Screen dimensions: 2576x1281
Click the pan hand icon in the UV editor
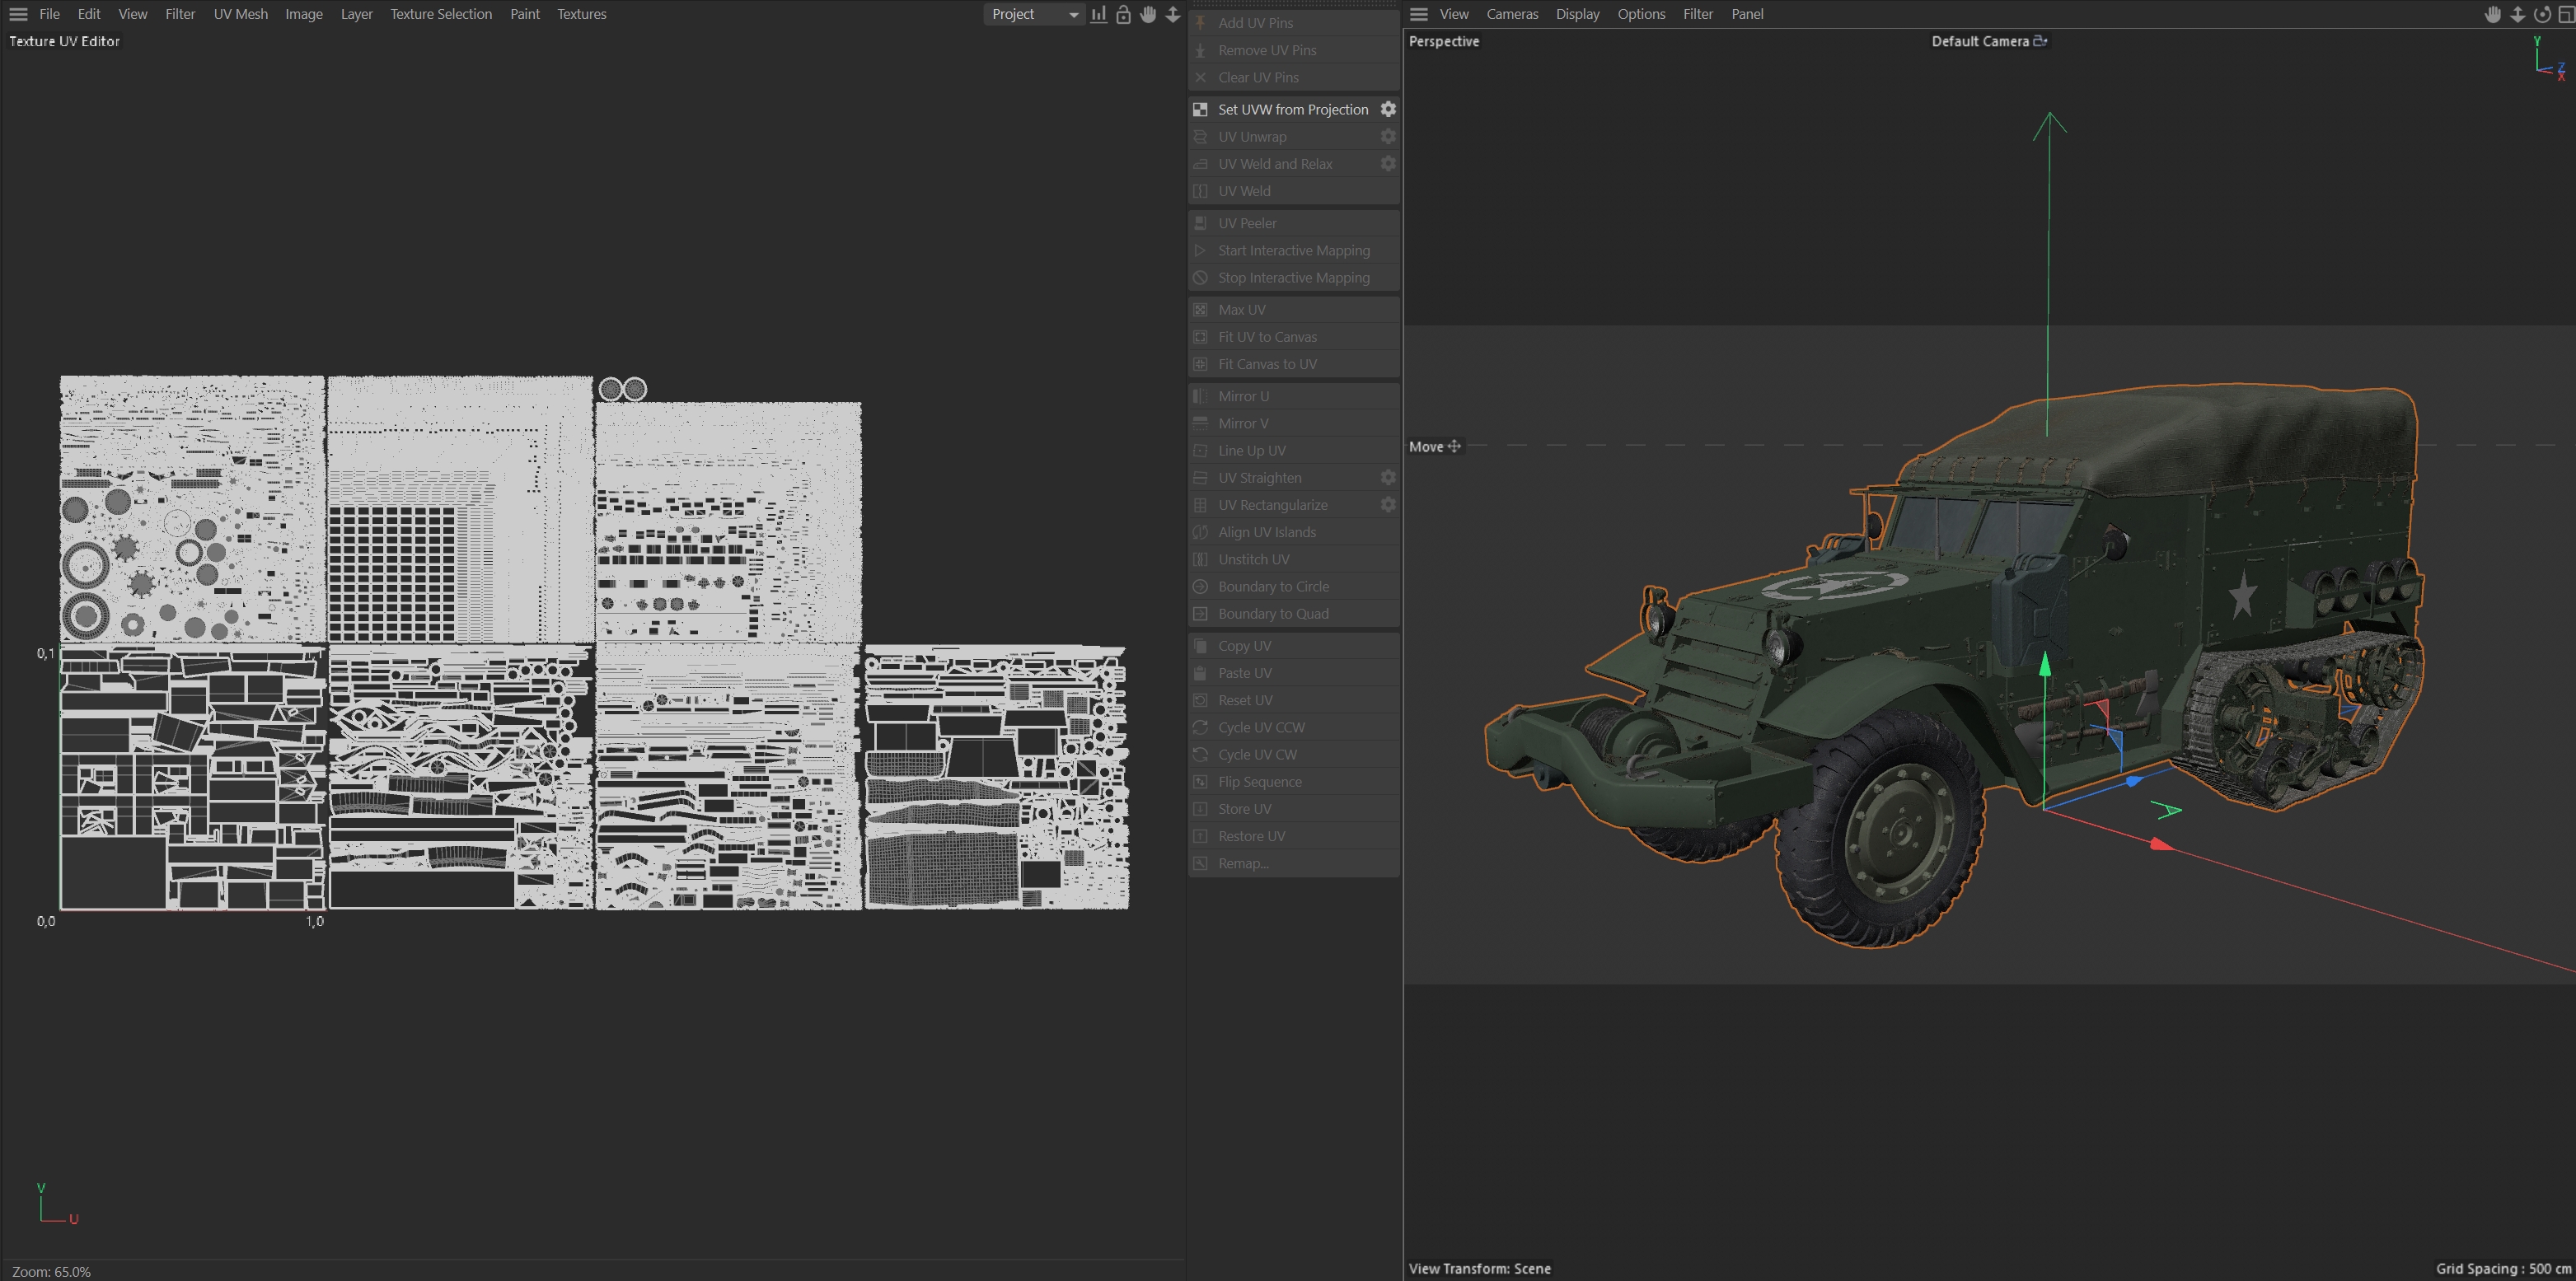pos(1148,14)
